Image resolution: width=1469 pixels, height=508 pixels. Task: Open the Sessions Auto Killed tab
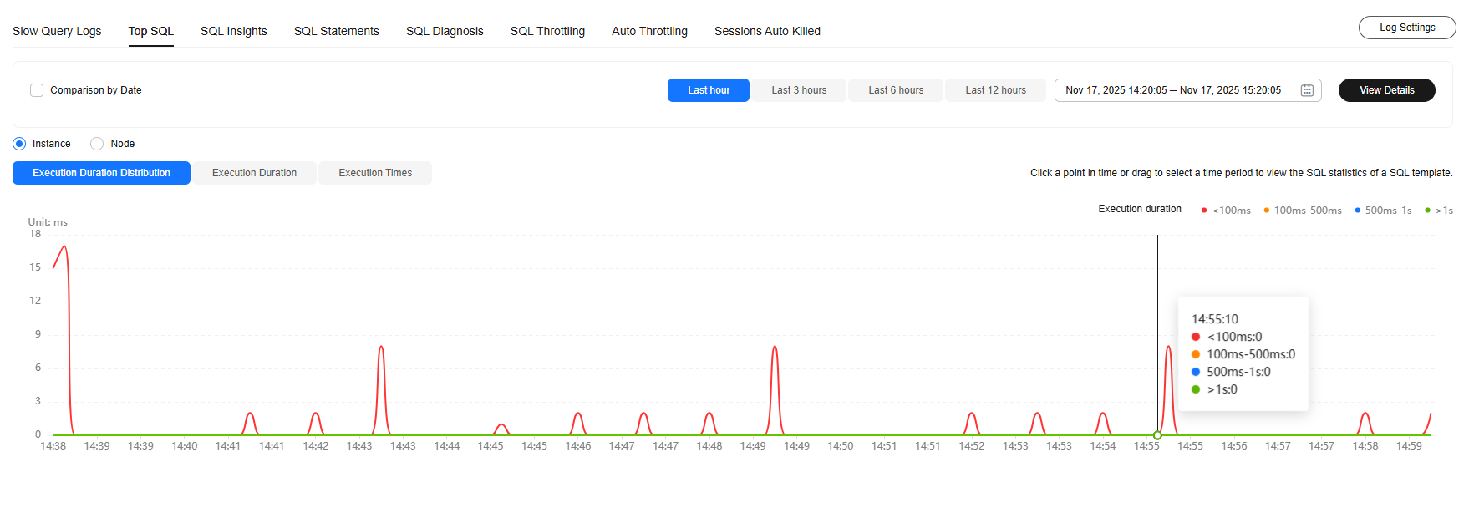[x=767, y=31]
